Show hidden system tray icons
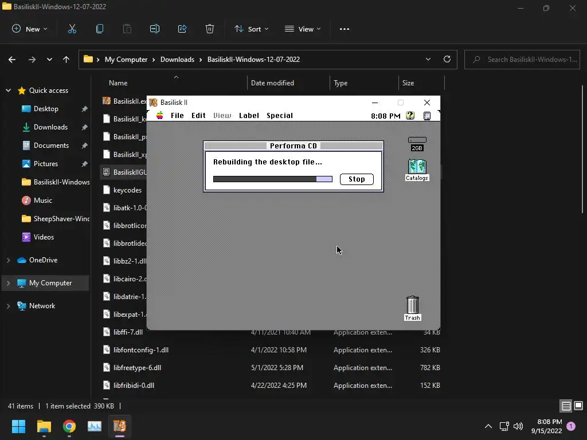The image size is (587, 440). (488, 426)
